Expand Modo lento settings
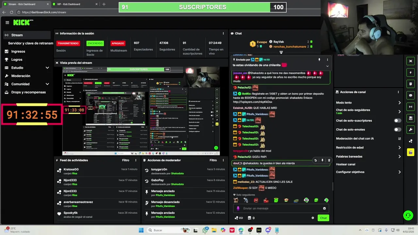The height and width of the screenshot is (235, 418). pos(399,102)
